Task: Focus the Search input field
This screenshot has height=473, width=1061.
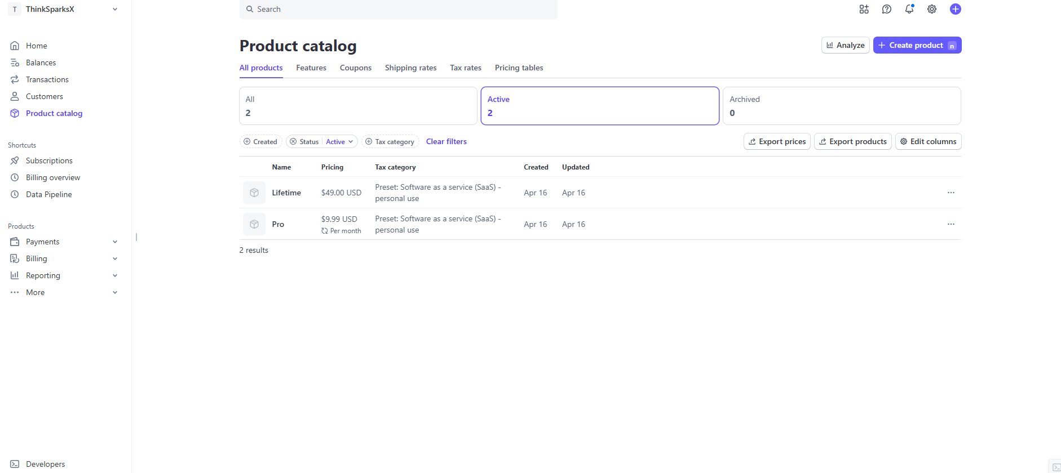Action: pos(399,9)
